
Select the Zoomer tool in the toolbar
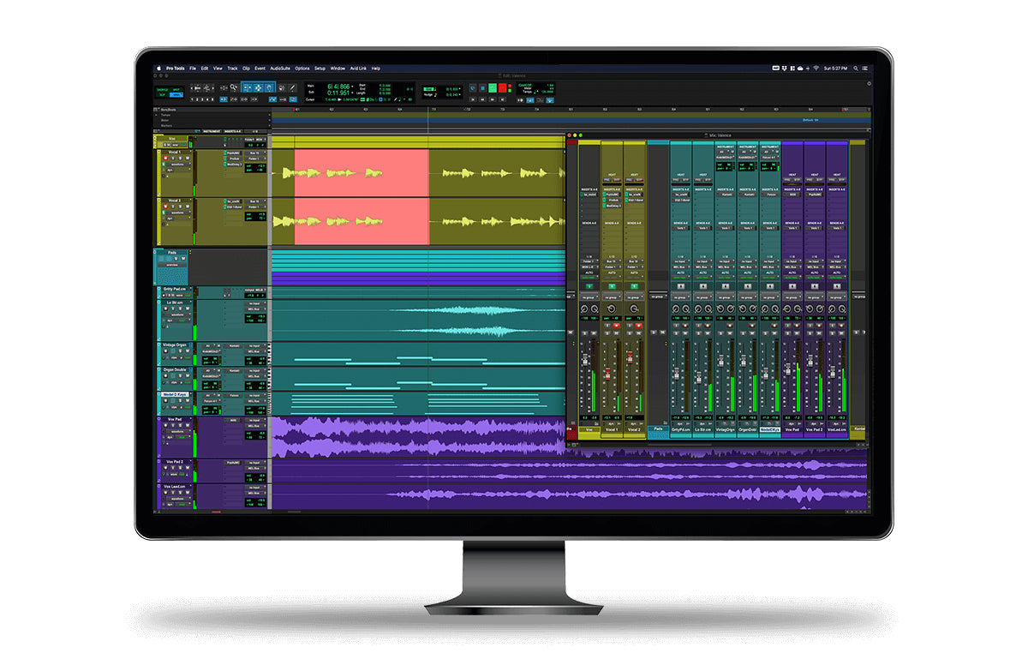[233, 87]
